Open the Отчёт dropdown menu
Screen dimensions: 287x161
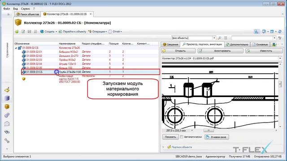click(x=115, y=32)
